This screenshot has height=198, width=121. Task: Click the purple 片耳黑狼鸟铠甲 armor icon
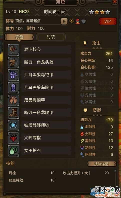13,75
